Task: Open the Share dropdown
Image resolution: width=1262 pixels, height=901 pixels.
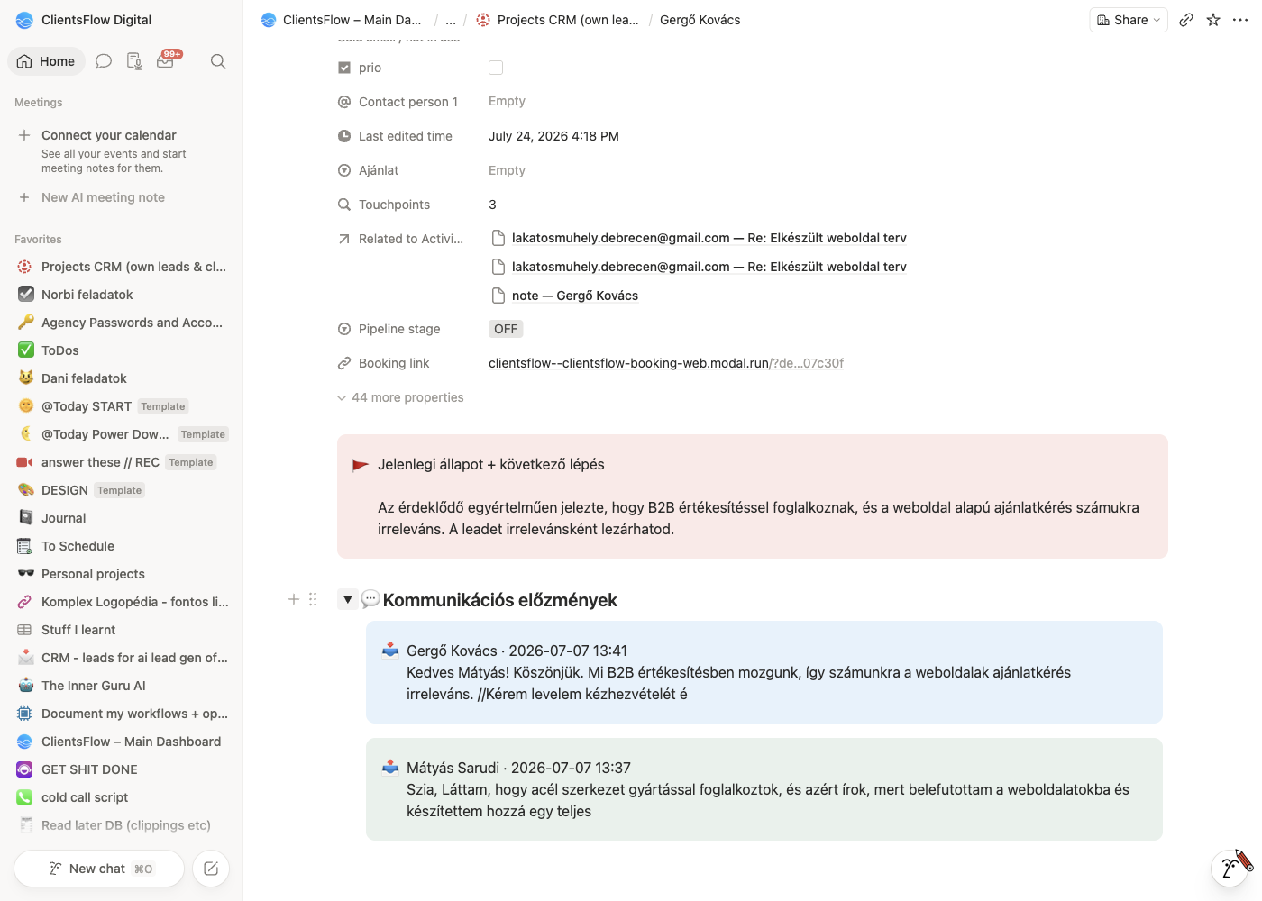Action: tap(1129, 20)
